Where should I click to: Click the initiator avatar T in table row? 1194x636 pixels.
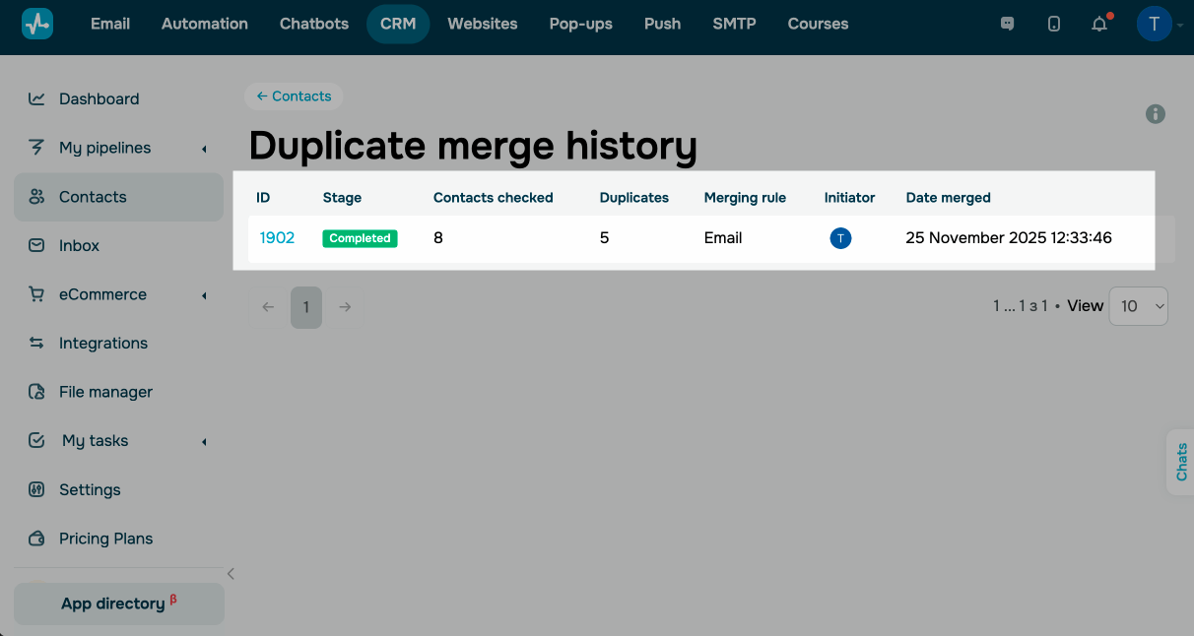pyautogui.click(x=840, y=238)
